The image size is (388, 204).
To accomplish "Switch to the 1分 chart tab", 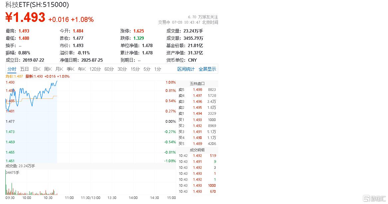I will coord(158,69).
